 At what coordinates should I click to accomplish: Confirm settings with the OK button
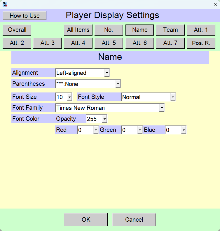point(86,220)
